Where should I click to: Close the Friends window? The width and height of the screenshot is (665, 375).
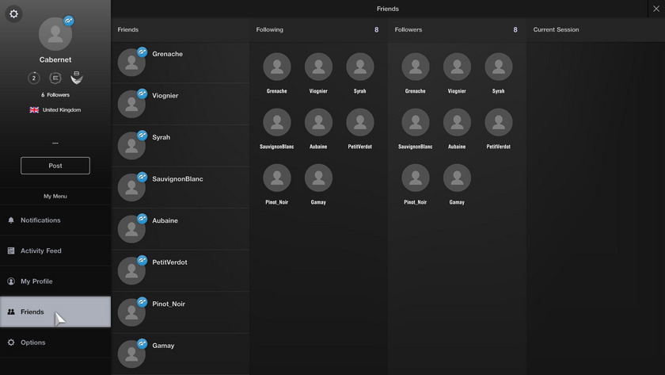655,9
